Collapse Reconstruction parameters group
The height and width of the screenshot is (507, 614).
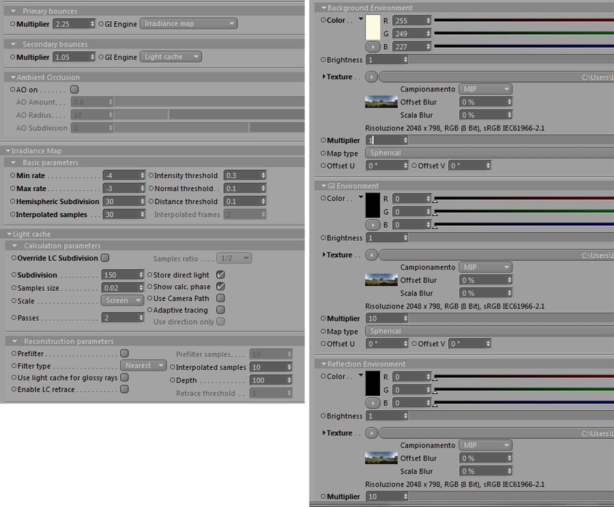[x=14, y=341]
